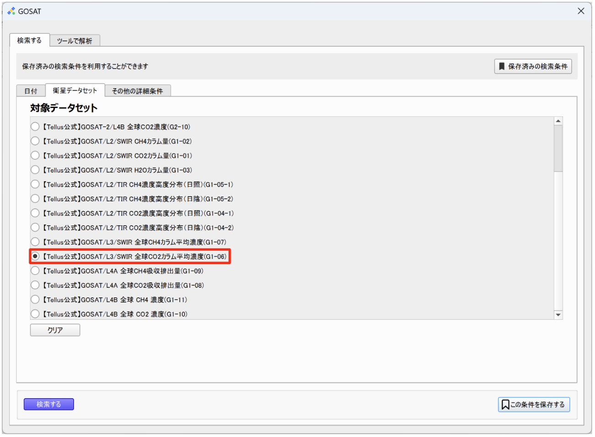Viewport: 595px width, 437px height.
Task: Select GOSAT/L3/SWIR 全球CO2カラム平均濃度(G1-06) radio button
Action: [35, 256]
